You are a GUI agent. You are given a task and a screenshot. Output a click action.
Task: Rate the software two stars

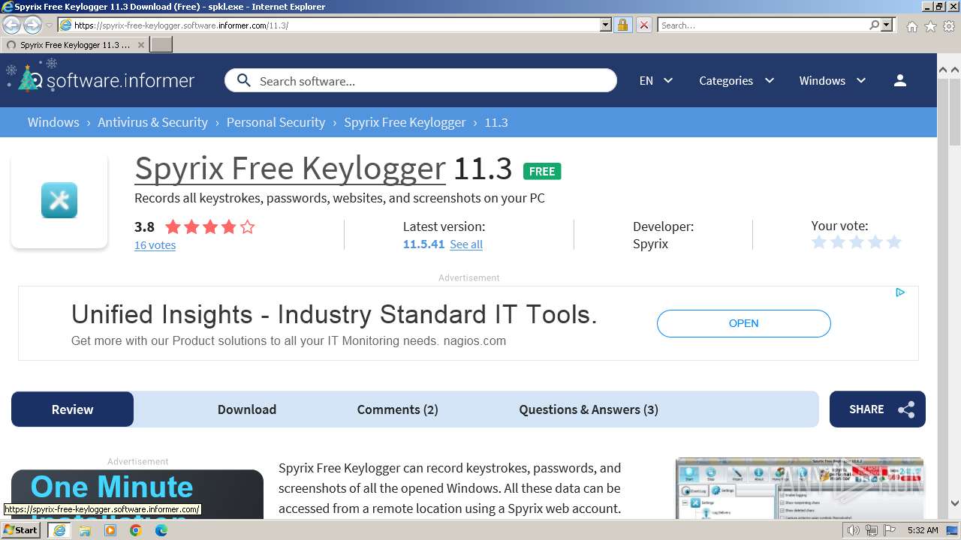tap(838, 242)
